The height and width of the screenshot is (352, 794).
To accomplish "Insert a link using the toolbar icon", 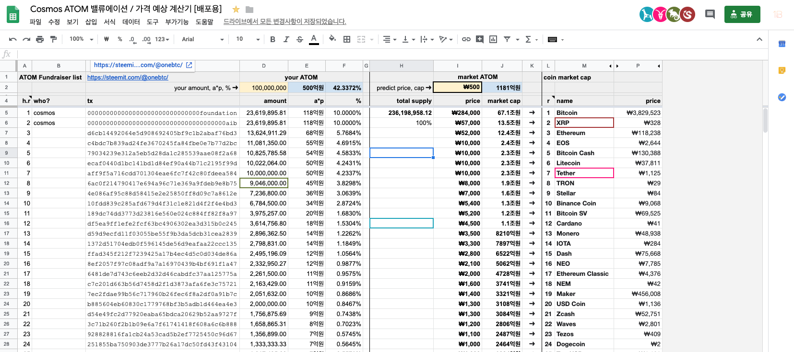I will pos(466,39).
